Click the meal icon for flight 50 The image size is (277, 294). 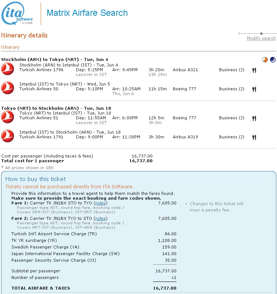(254, 89)
